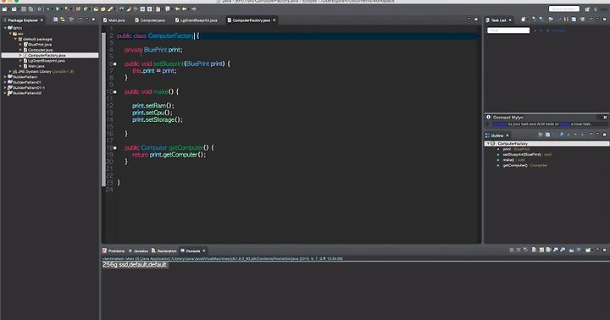Expand Main.java in Package Explorer
The width and height of the screenshot is (610, 320).
click(x=20, y=66)
